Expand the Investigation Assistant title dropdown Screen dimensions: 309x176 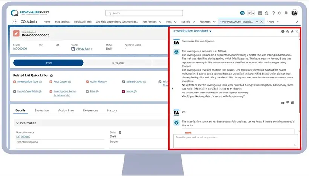click(210, 32)
